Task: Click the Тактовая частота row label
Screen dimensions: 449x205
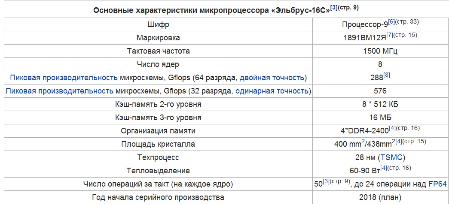Action: pos(158,51)
